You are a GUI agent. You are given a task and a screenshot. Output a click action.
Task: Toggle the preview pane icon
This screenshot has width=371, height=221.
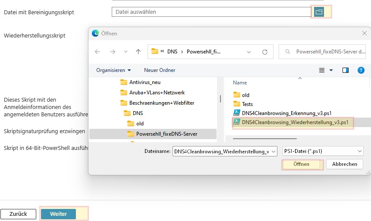[346, 70]
